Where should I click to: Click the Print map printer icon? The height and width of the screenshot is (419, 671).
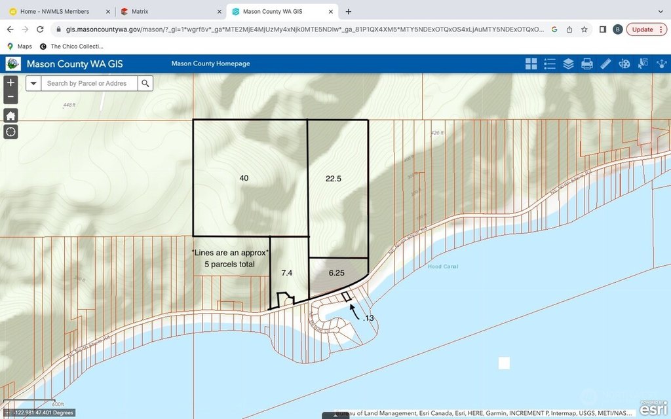pyautogui.click(x=587, y=64)
